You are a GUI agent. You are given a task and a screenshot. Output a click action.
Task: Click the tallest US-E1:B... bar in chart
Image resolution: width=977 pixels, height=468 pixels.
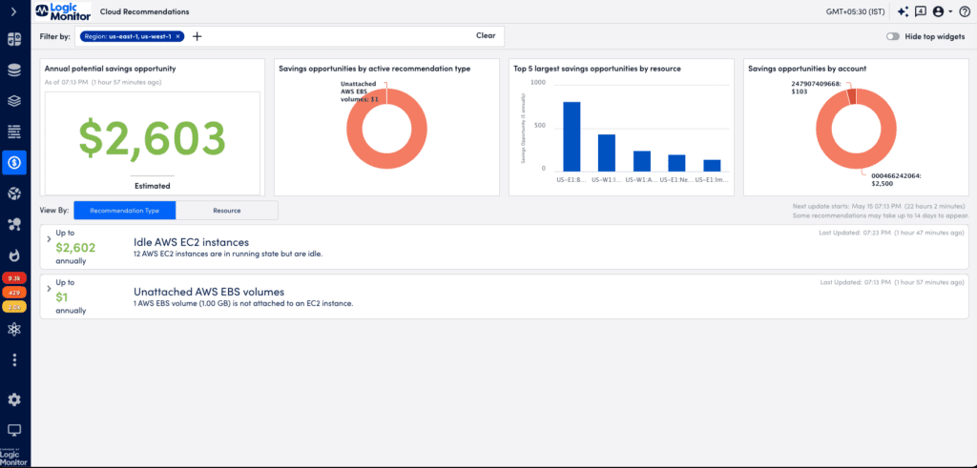point(572,136)
